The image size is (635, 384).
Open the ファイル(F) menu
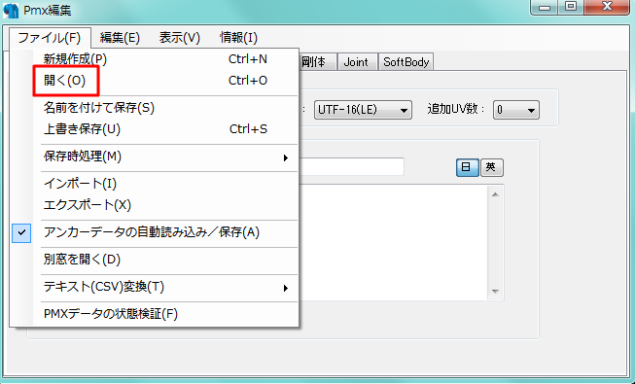click(x=50, y=38)
